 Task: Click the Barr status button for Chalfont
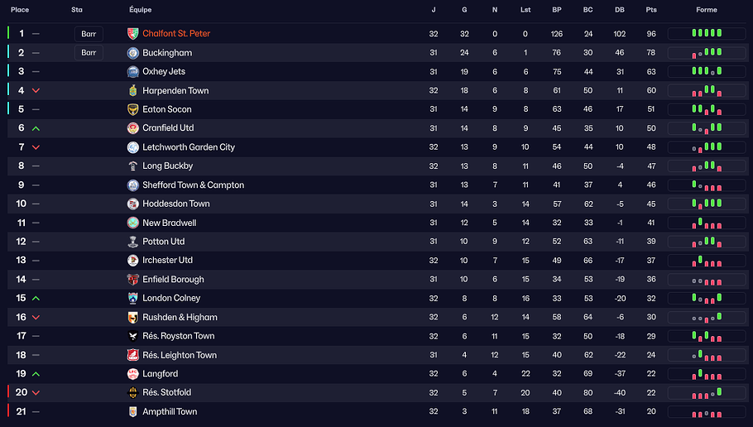pos(89,34)
